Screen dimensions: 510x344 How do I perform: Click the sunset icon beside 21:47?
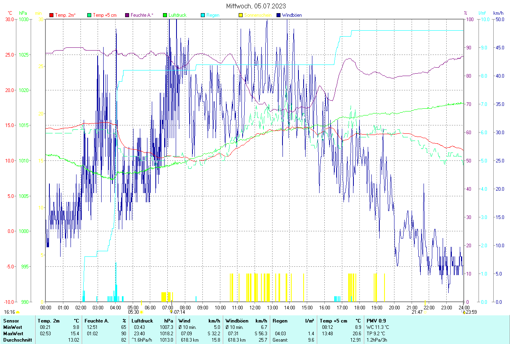(425, 312)
